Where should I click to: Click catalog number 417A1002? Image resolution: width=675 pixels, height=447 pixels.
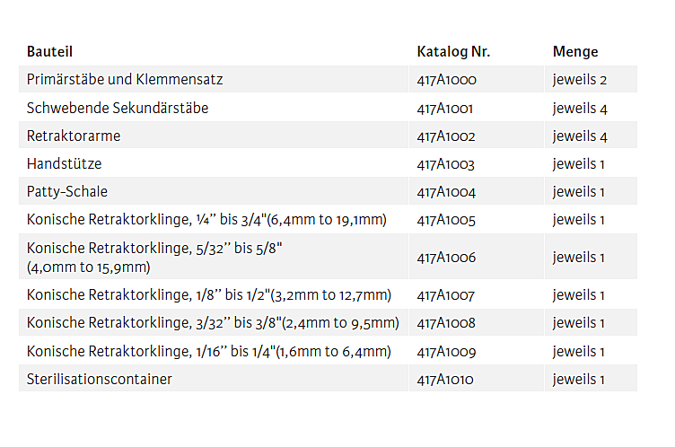pyautogui.click(x=446, y=136)
